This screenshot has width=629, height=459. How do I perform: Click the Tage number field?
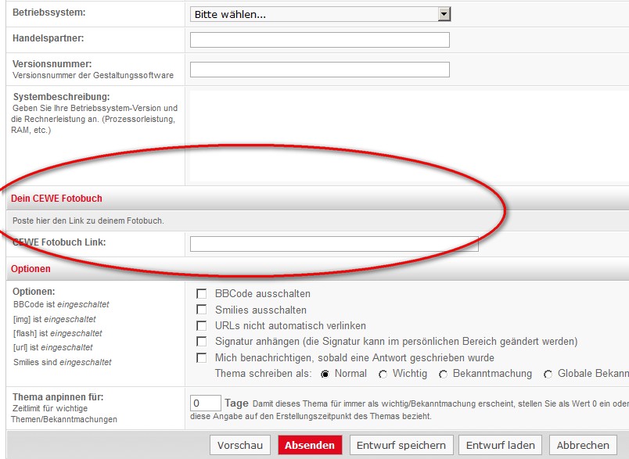click(x=206, y=403)
